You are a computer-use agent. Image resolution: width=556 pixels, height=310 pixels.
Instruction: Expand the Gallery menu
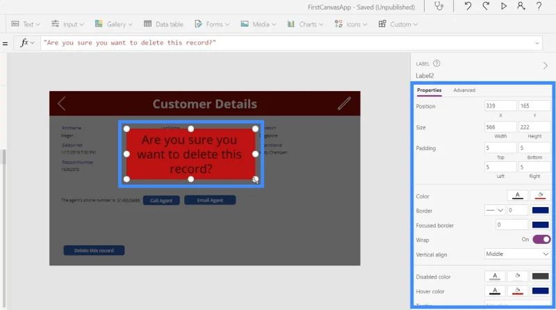click(x=113, y=24)
